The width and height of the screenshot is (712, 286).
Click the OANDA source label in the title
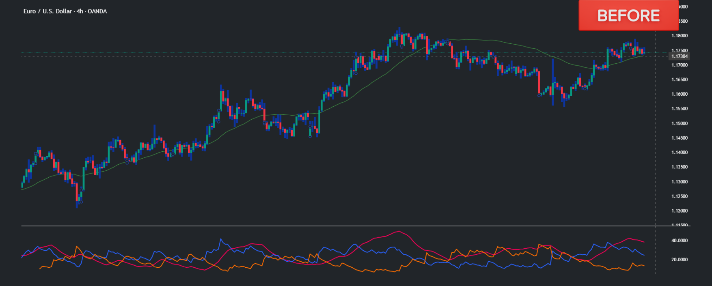(97, 11)
